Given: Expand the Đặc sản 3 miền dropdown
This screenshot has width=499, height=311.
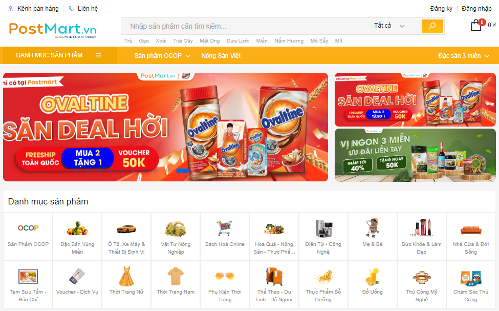Looking at the screenshot, I should (463, 56).
